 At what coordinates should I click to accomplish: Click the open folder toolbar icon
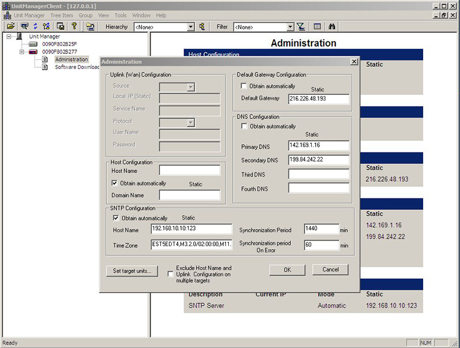click(x=10, y=26)
